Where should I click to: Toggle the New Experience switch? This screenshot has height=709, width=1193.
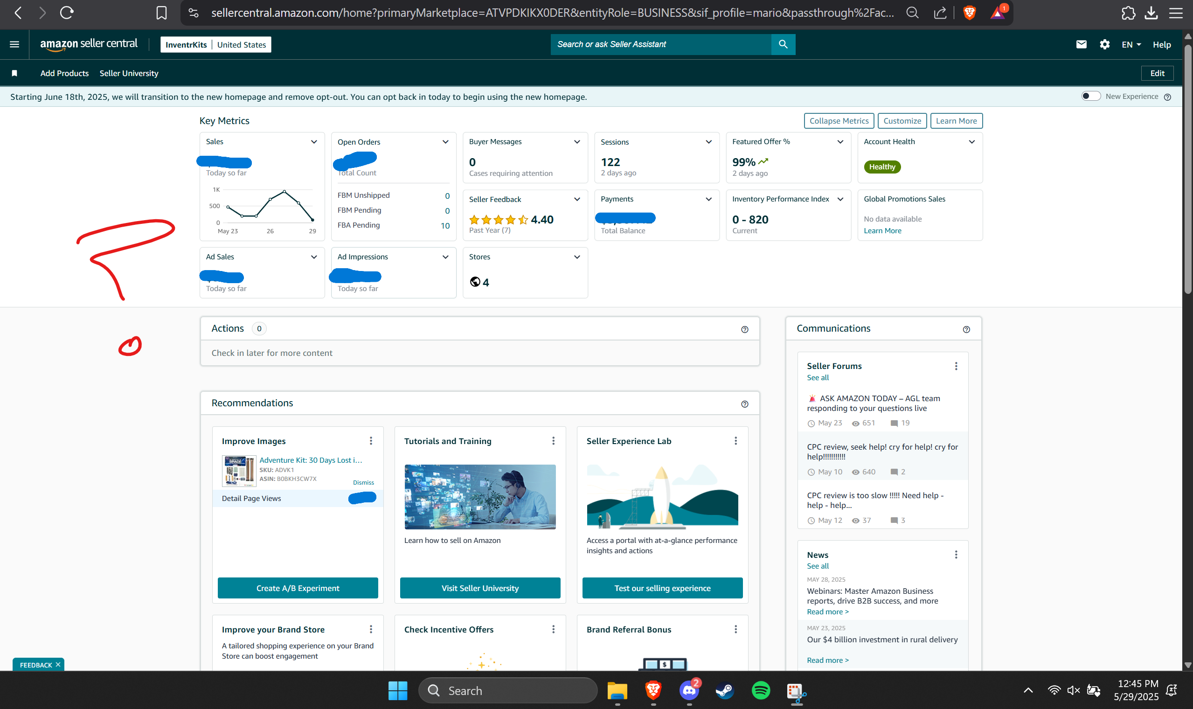click(x=1090, y=96)
